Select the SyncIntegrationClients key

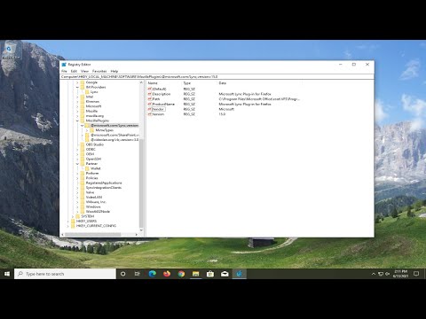pyautogui.click(x=104, y=188)
